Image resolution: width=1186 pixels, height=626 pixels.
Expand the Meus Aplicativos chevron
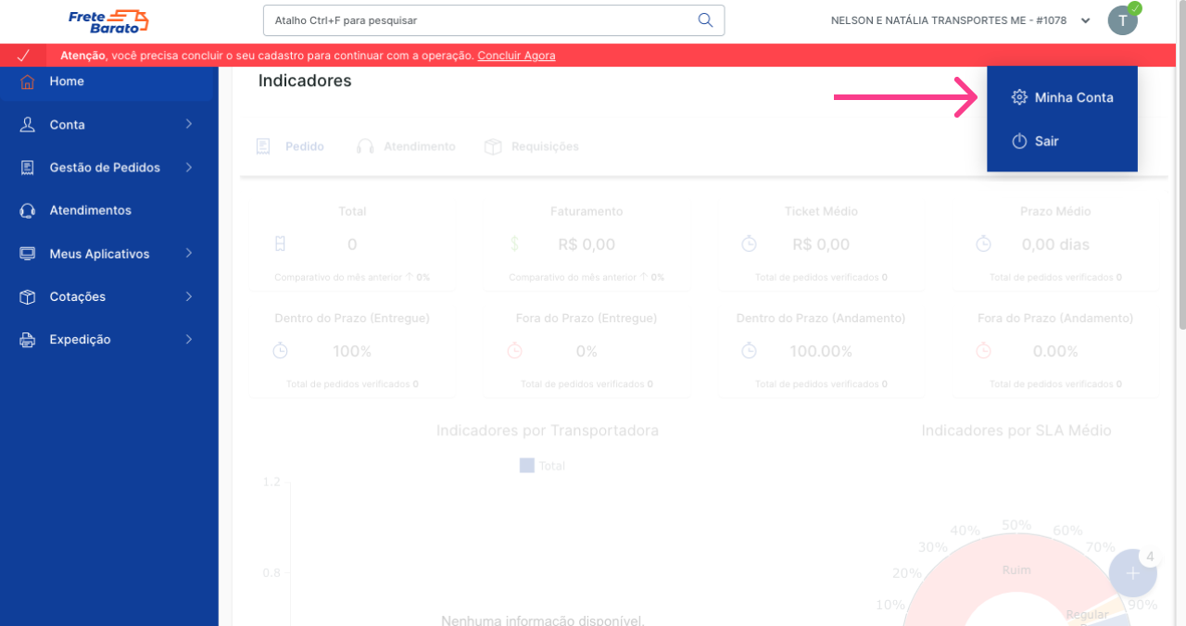tap(189, 254)
